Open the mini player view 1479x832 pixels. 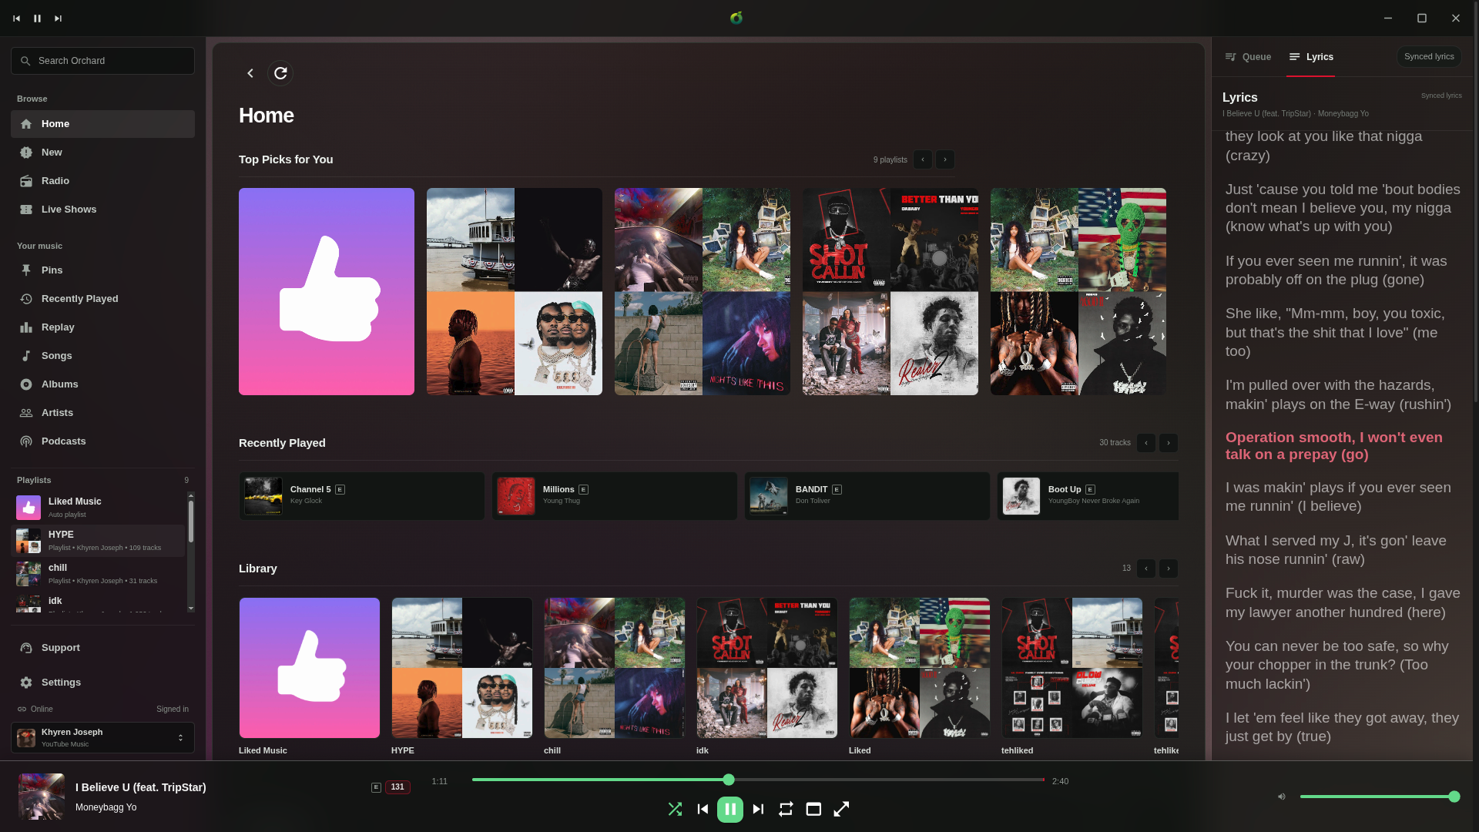(x=813, y=809)
